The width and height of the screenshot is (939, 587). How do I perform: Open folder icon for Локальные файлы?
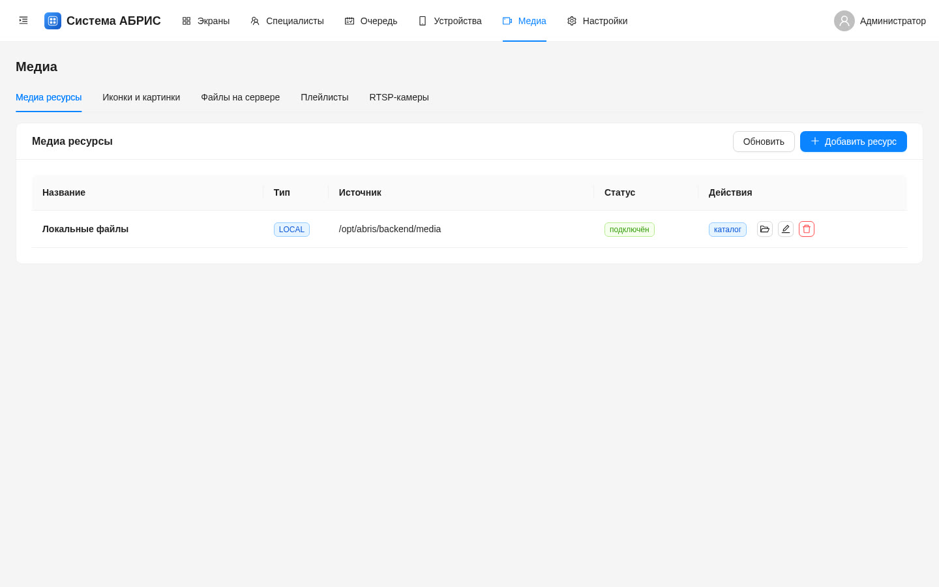765,229
